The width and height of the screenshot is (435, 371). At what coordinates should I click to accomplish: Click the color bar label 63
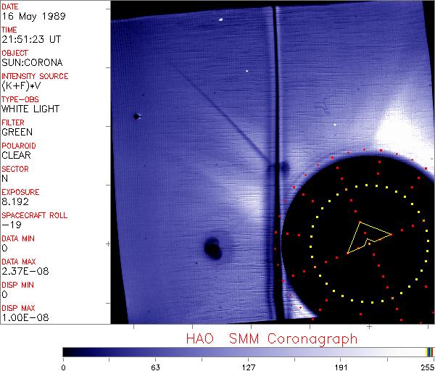(x=156, y=367)
